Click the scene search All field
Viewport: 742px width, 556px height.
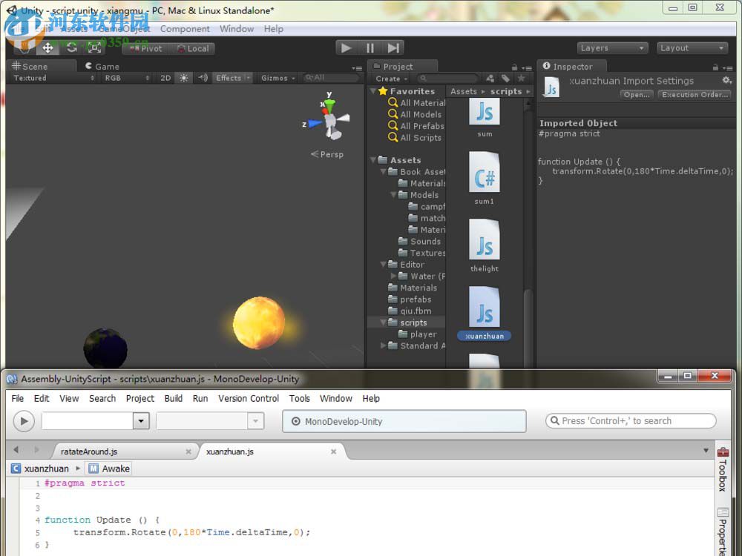(330, 78)
